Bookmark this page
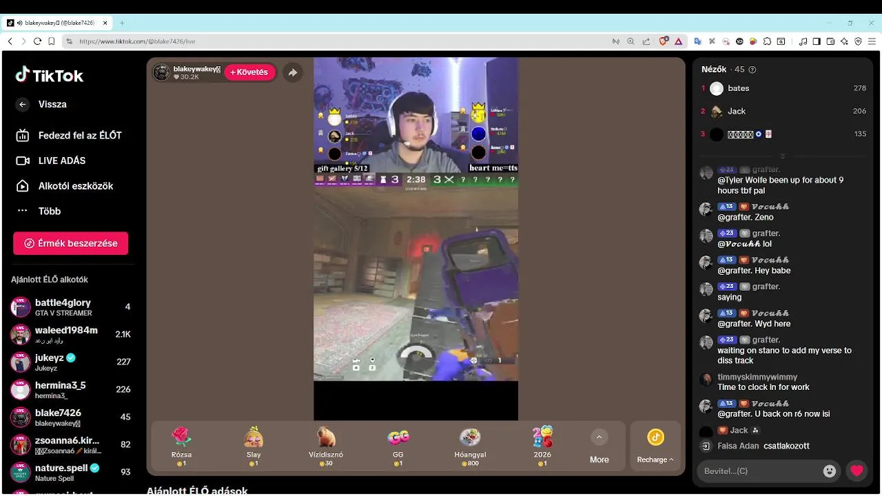The width and height of the screenshot is (882, 496). pos(52,41)
